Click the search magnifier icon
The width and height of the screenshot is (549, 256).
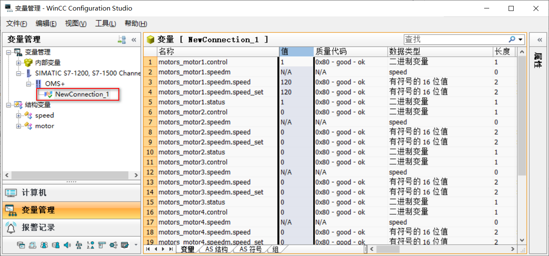[512, 39]
